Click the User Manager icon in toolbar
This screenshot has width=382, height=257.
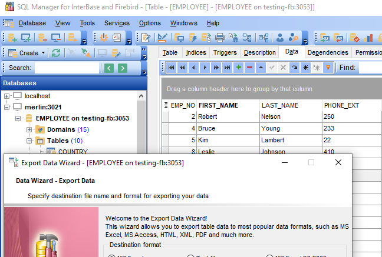[280, 38]
